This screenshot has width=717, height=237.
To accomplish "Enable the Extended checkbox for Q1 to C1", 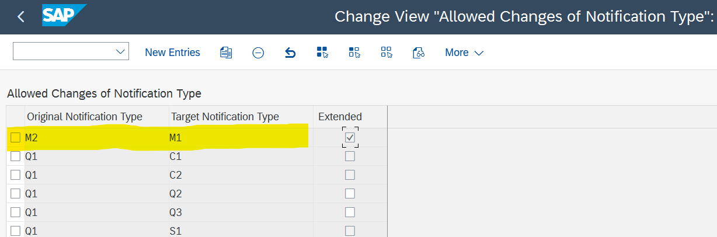I will 350,156.
